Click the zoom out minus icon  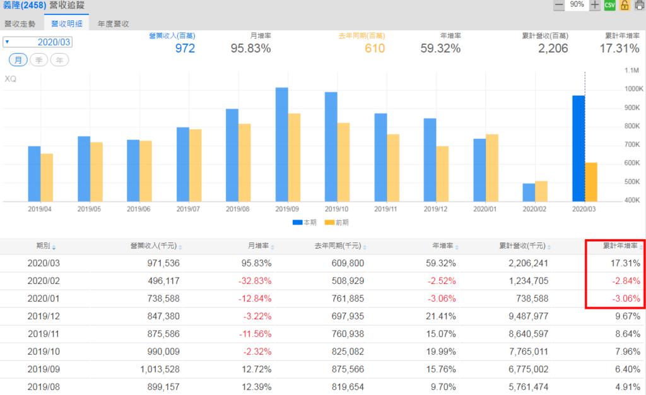(559, 5)
